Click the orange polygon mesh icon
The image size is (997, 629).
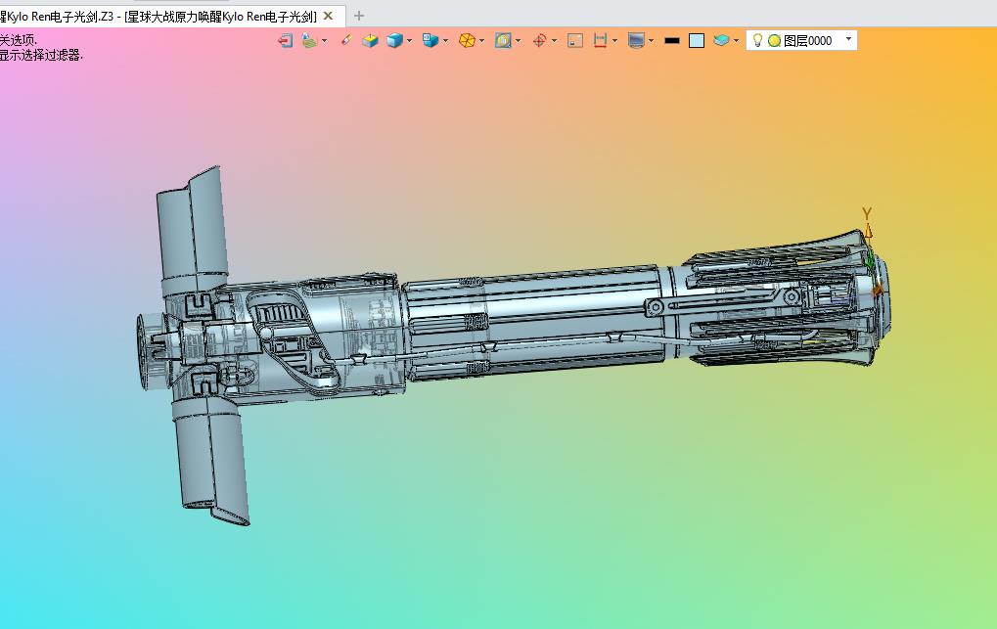[467, 41]
